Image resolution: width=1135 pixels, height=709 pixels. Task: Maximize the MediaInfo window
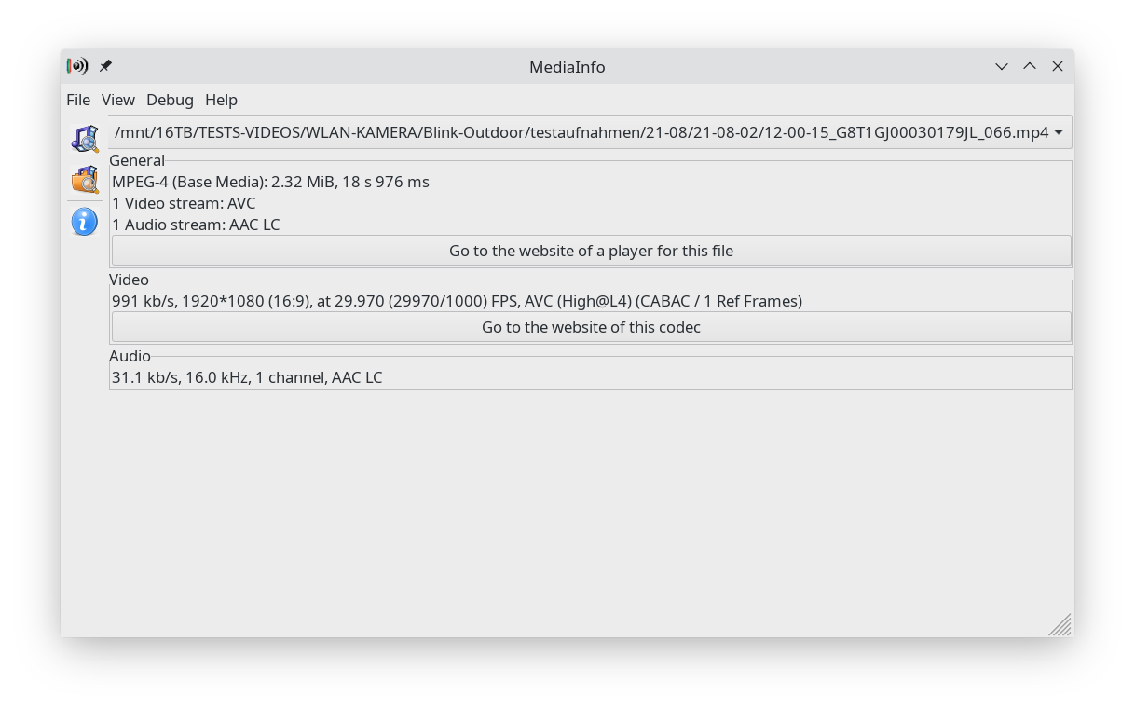point(1030,66)
